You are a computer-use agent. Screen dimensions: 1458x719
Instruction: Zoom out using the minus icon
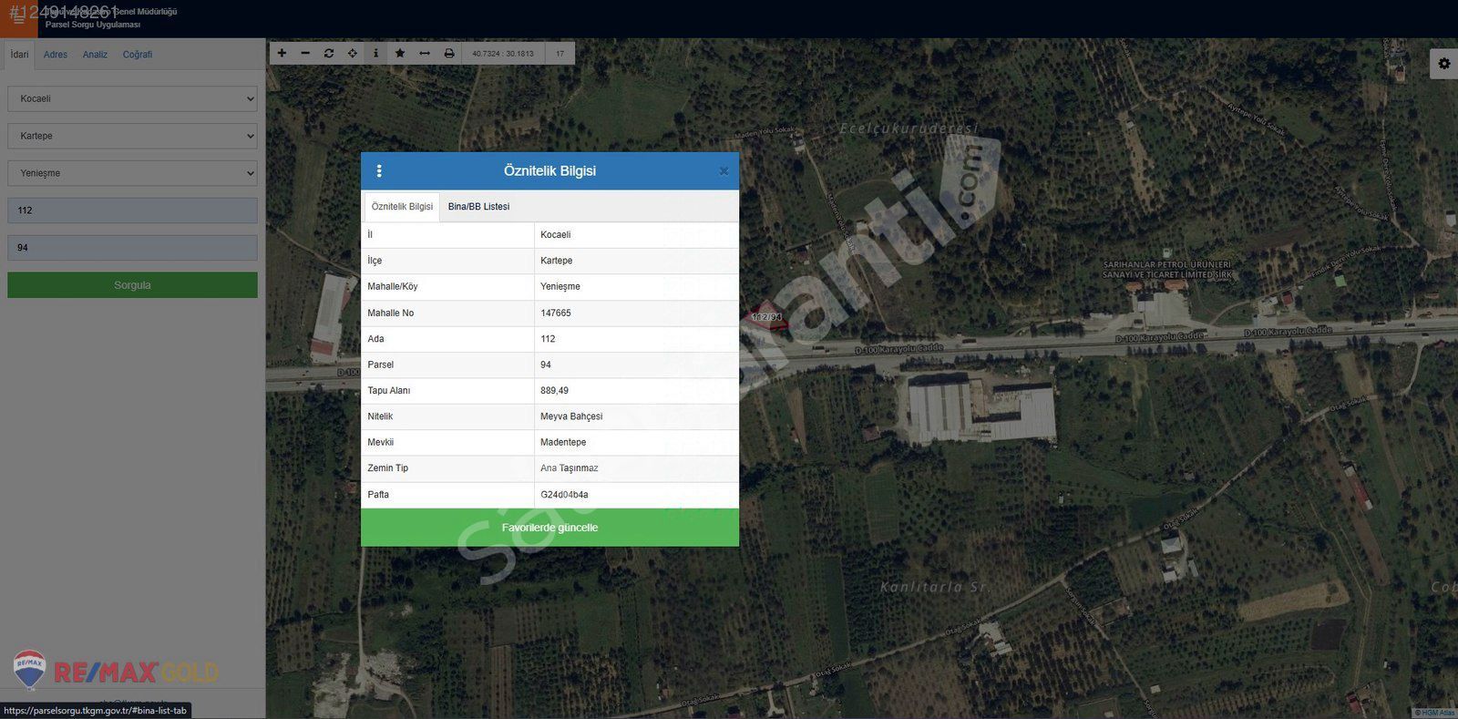[x=305, y=54]
